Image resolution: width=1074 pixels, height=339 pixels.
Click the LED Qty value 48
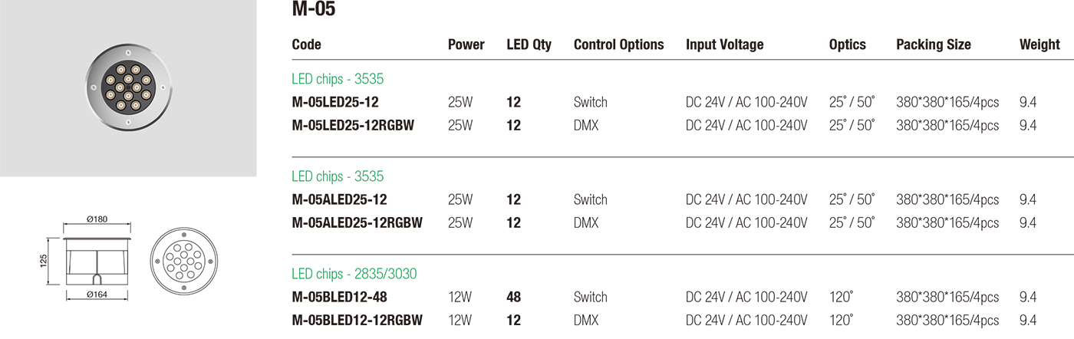(514, 297)
